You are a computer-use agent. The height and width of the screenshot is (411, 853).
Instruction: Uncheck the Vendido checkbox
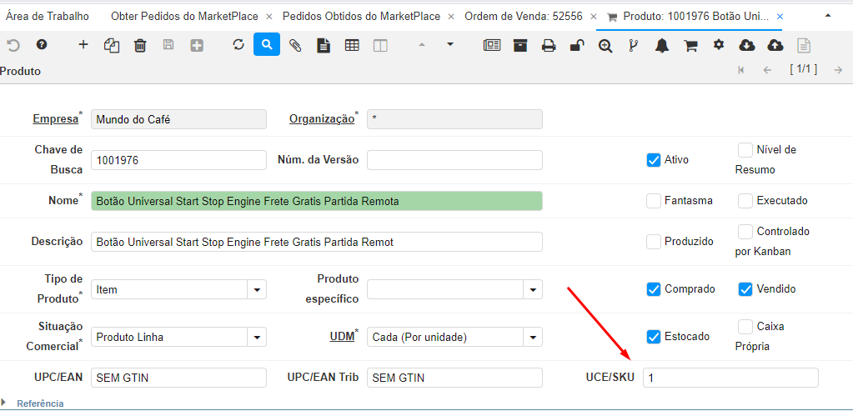tap(745, 289)
